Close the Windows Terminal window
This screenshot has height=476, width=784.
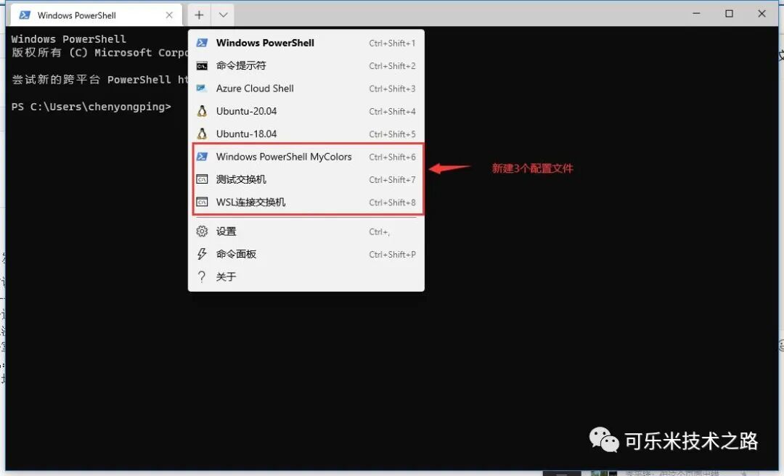pos(761,14)
